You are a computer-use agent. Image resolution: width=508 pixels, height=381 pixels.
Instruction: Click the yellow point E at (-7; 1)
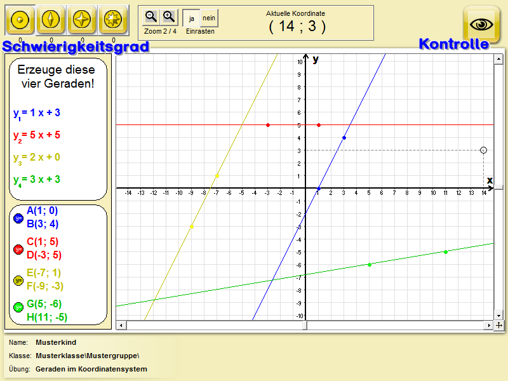[x=217, y=176]
